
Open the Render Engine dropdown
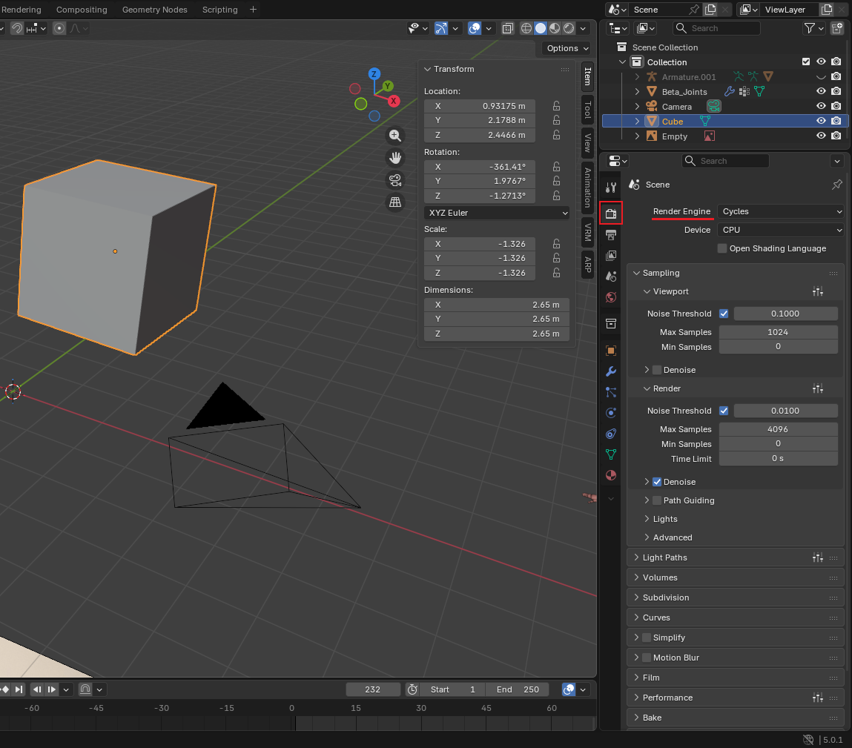click(781, 211)
